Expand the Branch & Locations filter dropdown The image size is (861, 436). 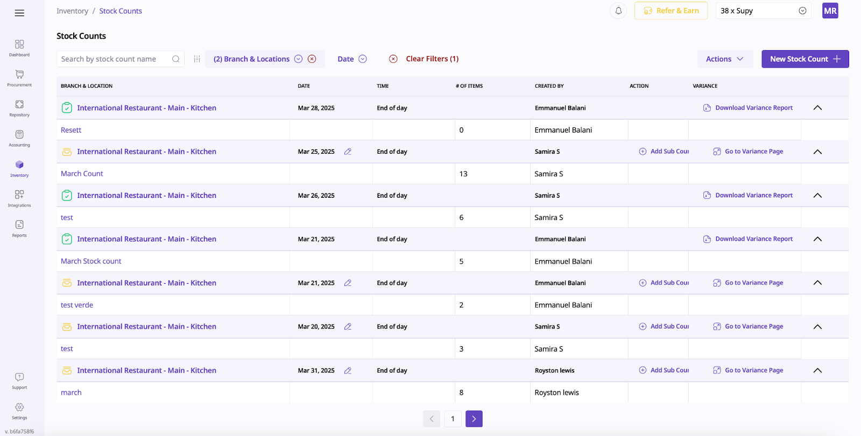[x=298, y=59]
